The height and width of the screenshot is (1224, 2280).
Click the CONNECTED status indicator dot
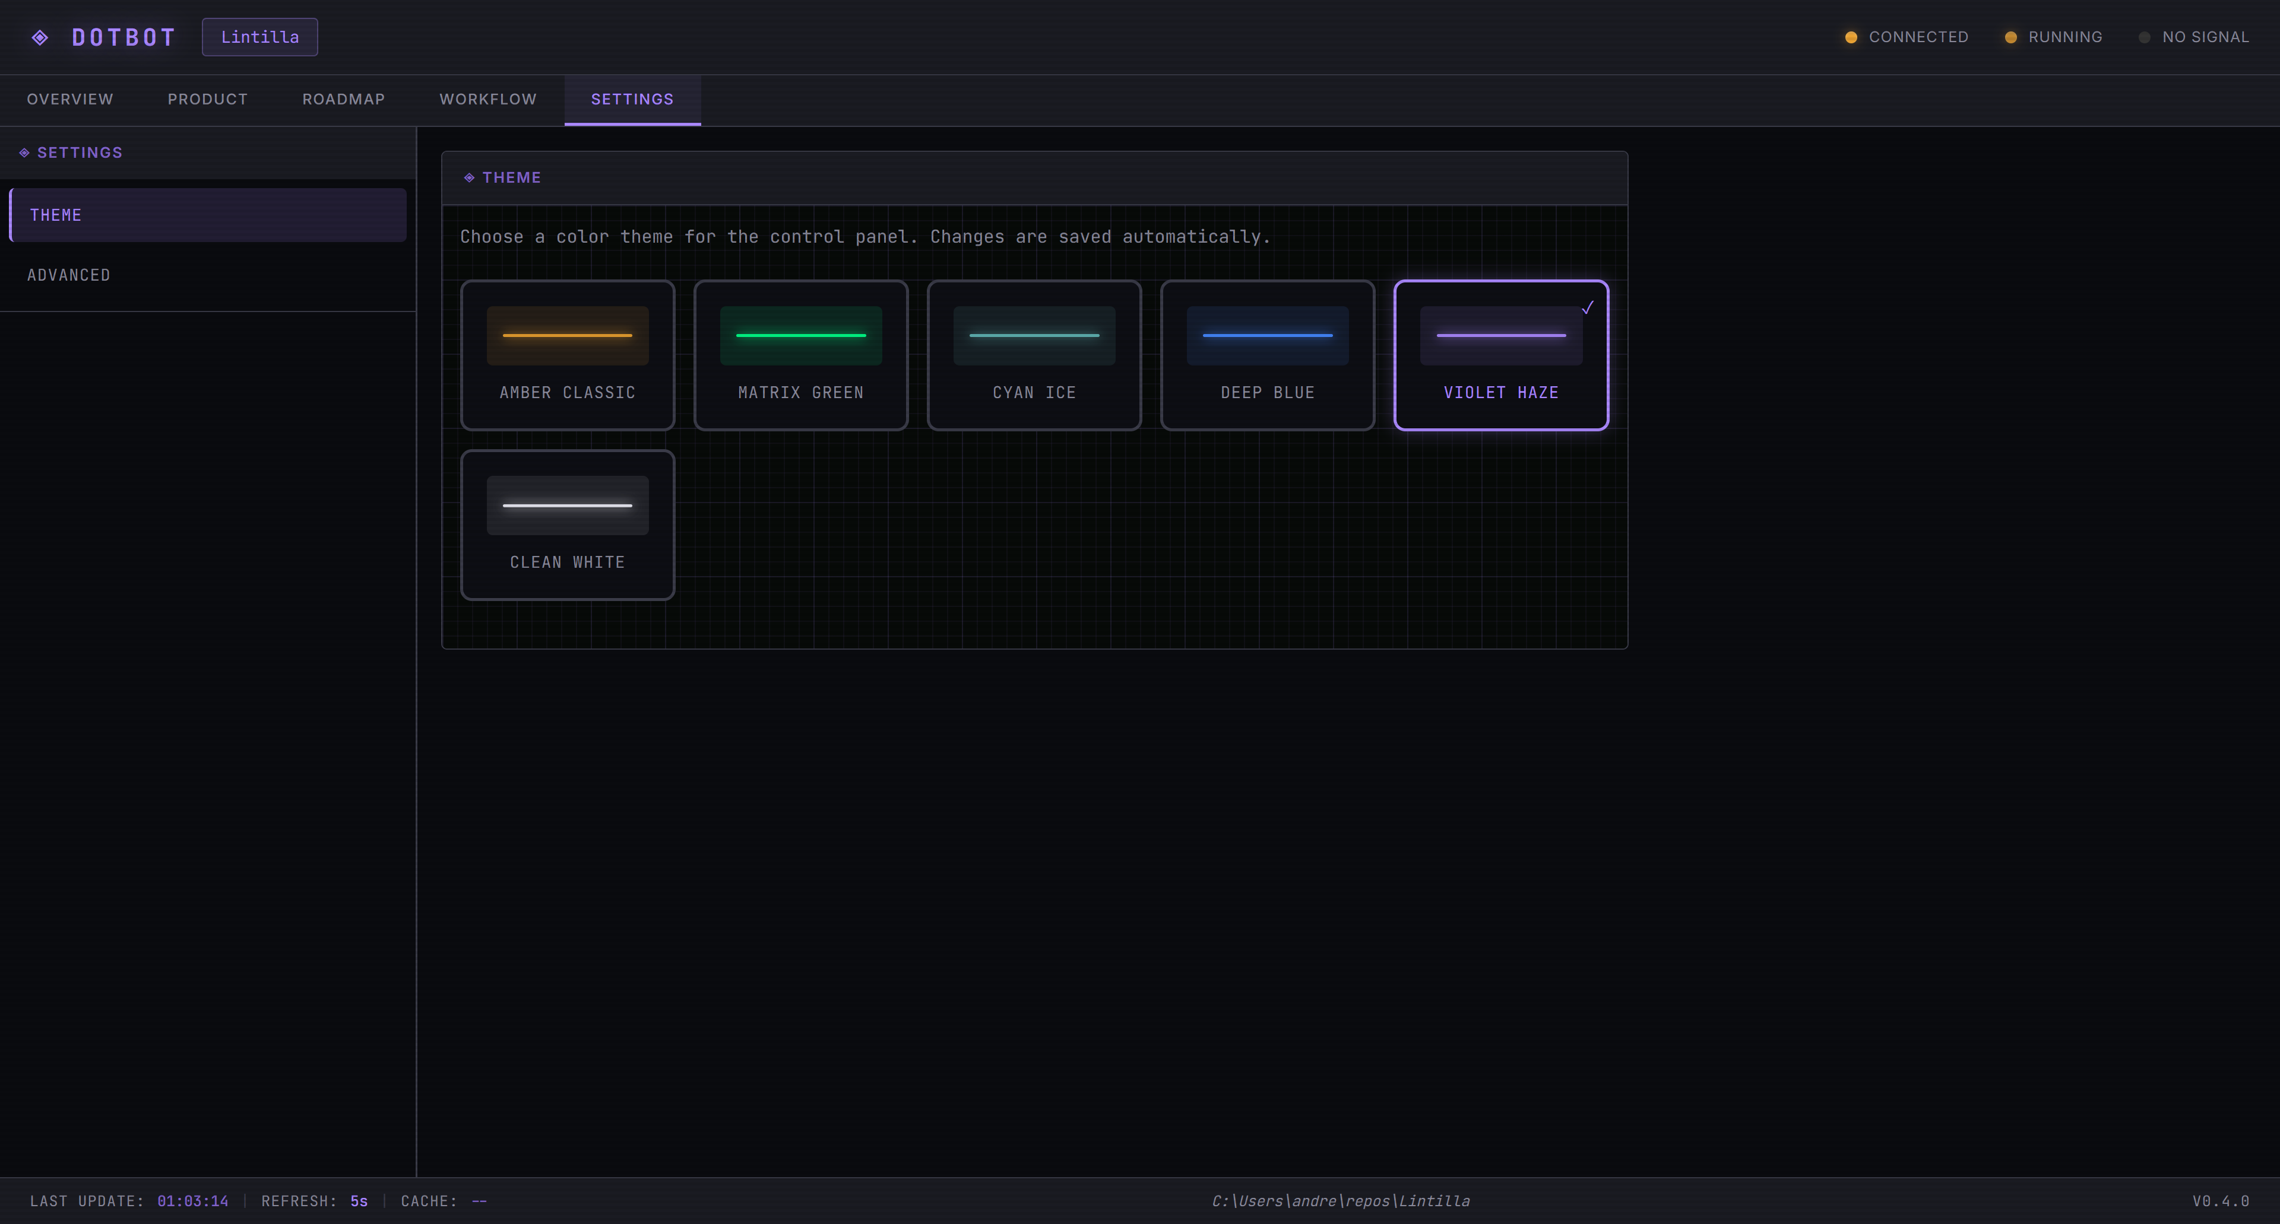coord(1852,37)
